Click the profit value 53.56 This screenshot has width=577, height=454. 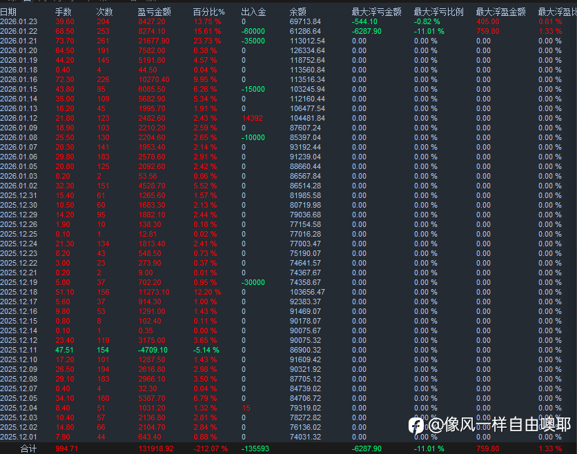tap(148, 176)
